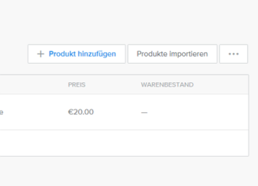Viewport: 258px width, 186px height.
Task: Click the plus icon beside Produkt hinzufügen
Action: pos(40,54)
